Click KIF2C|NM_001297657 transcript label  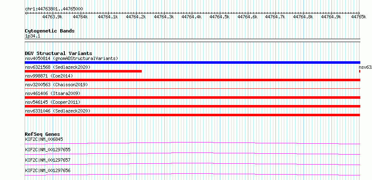[x=48, y=160]
